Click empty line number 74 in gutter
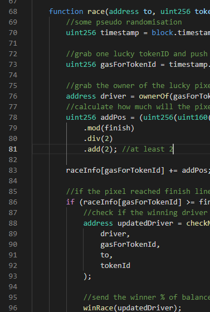 [13, 75]
